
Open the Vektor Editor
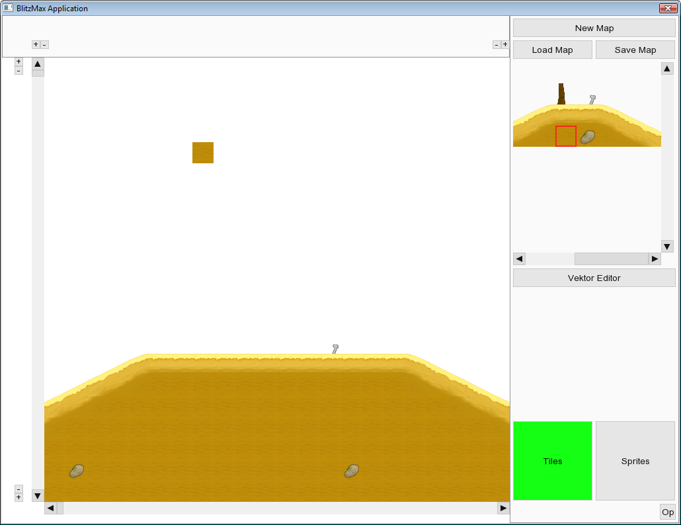click(594, 278)
